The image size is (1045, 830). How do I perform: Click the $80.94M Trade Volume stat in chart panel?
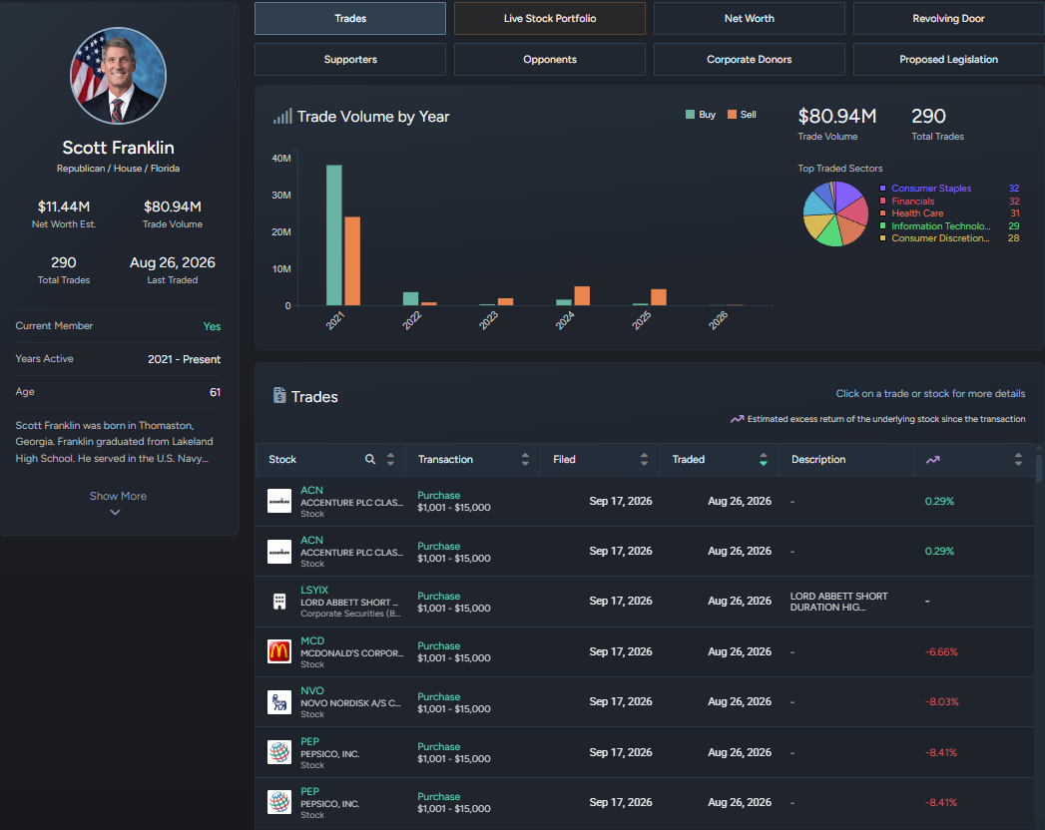point(837,117)
